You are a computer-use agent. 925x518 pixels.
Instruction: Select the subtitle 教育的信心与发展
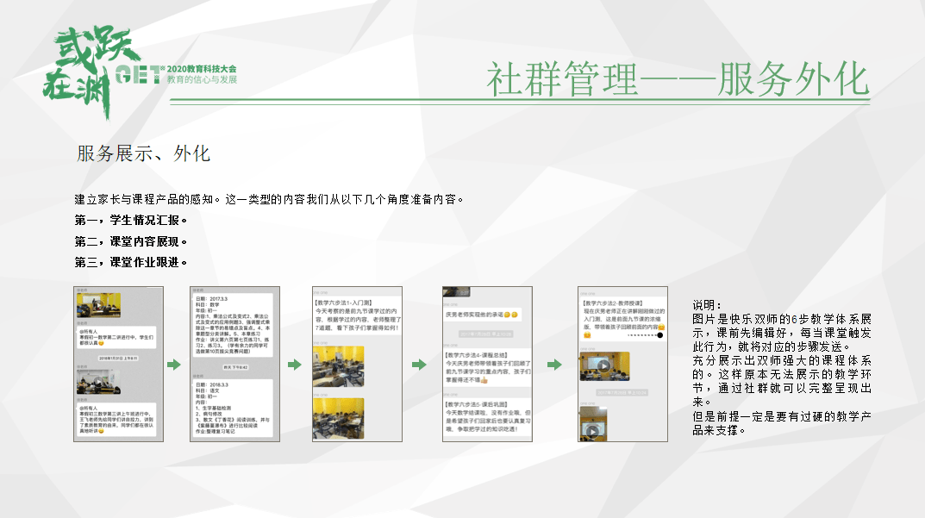click(202, 79)
